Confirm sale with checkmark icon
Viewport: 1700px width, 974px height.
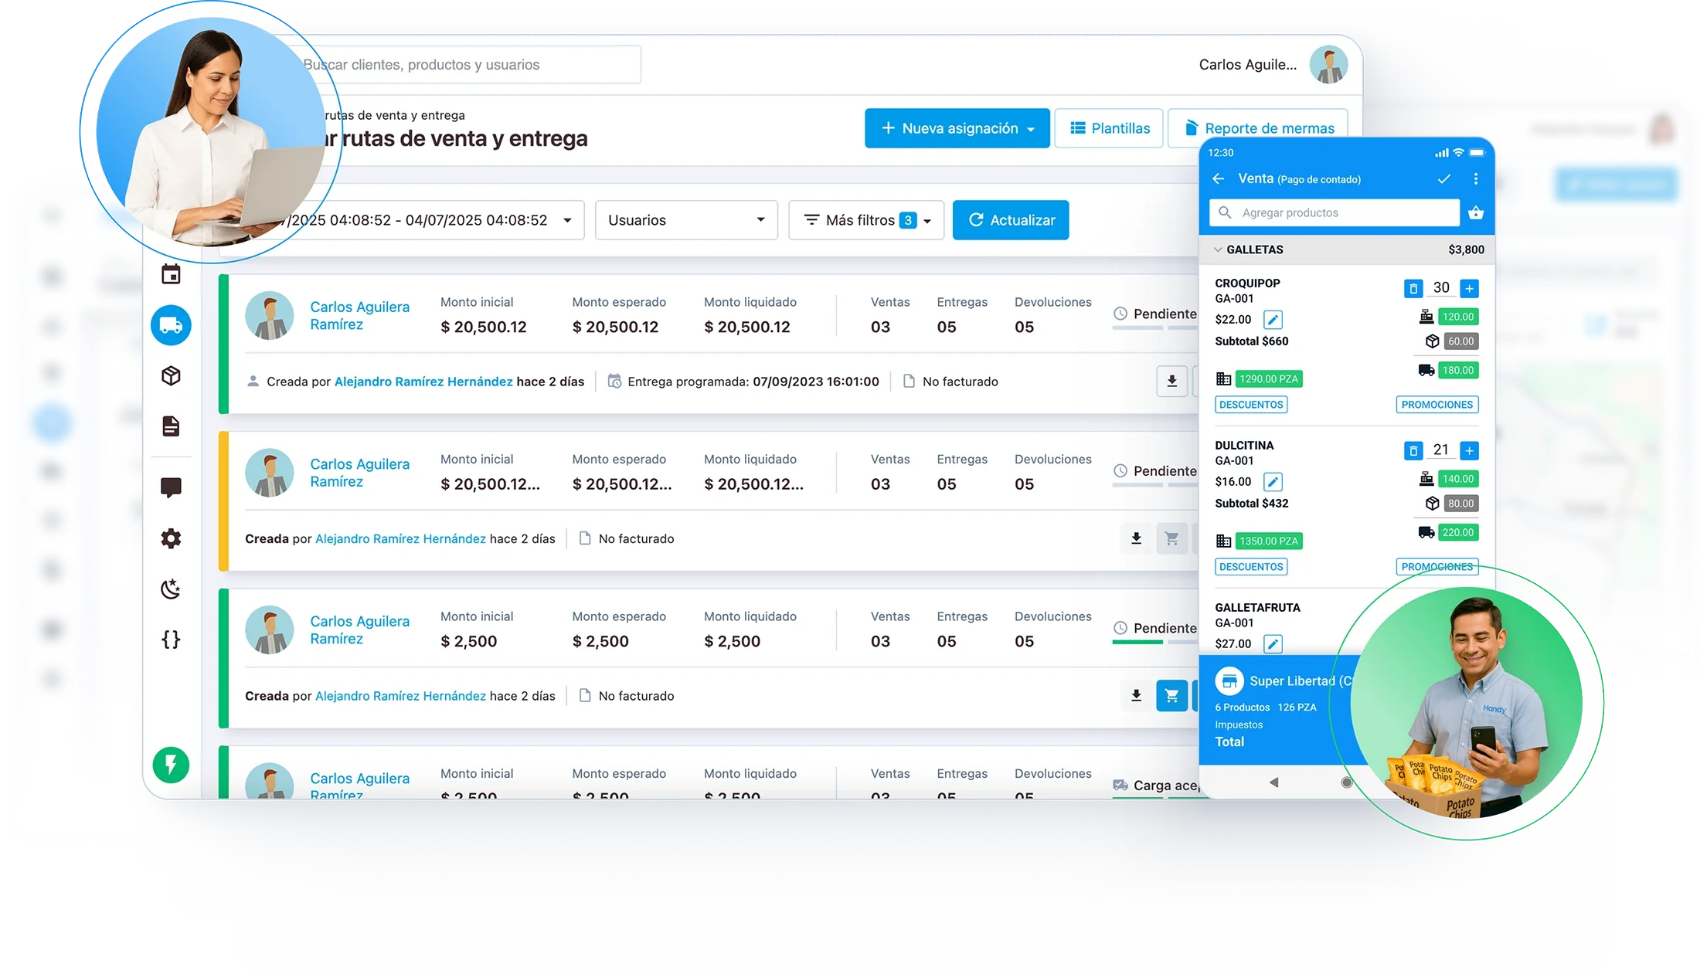(1443, 179)
